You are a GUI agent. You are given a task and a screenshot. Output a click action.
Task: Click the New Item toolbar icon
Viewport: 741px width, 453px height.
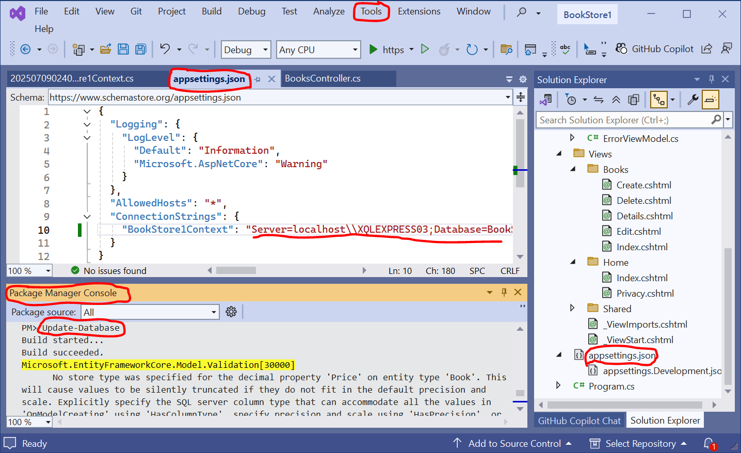point(78,50)
